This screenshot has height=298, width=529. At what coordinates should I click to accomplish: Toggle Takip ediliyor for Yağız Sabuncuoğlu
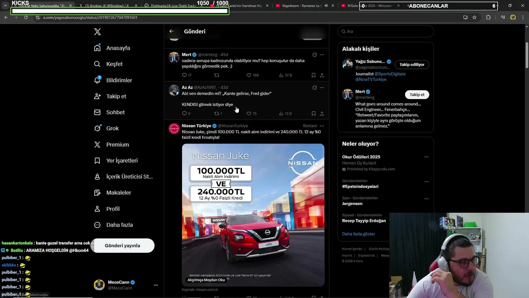(412, 65)
